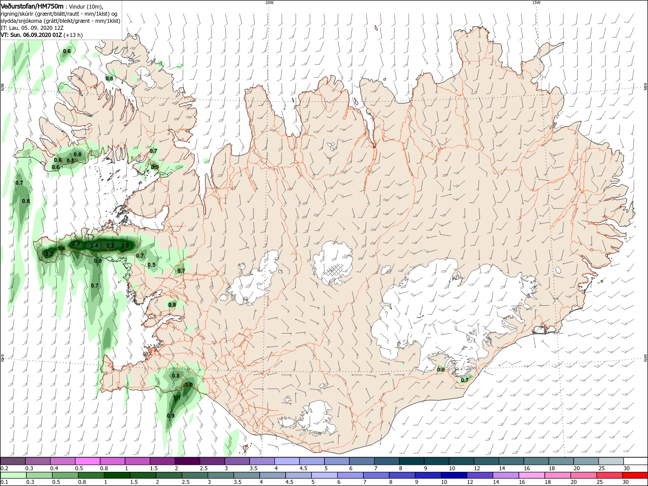The image size is (648, 486).
Task: Click the 'VT: Sun. 06.09.2020 01Z' valid time
Action: click(x=31, y=35)
